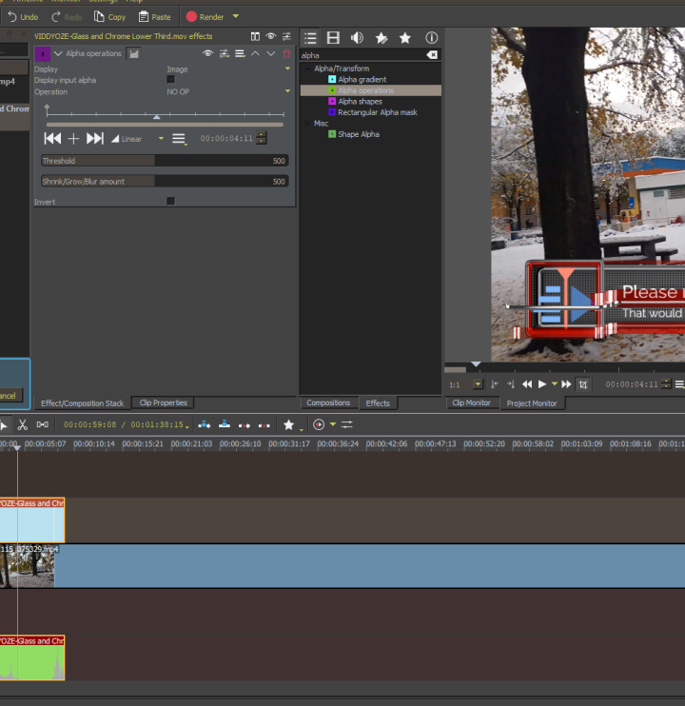The image size is (685, 706).
Task: Click Alpha operations presets sliders icon
Action: point(224,54)
